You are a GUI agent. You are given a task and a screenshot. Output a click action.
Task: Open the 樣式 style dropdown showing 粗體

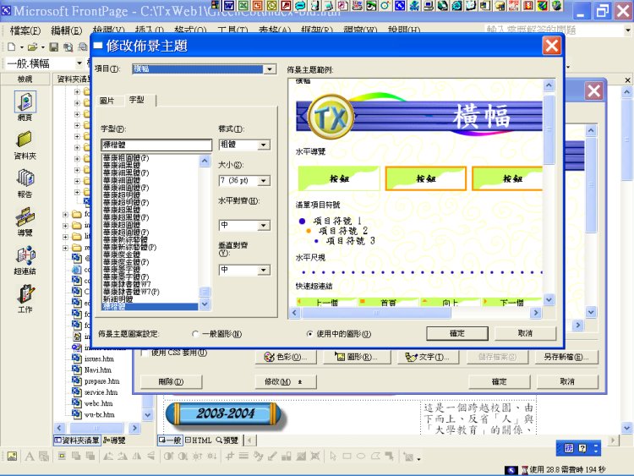[x=264, y=145]
